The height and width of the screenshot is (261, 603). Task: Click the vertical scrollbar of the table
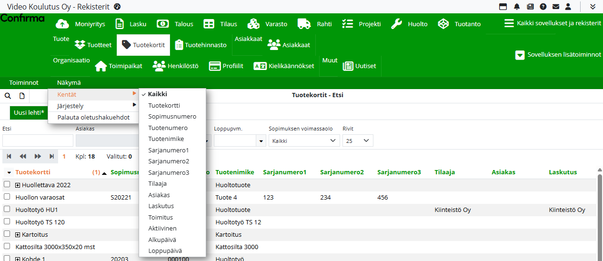600,214
